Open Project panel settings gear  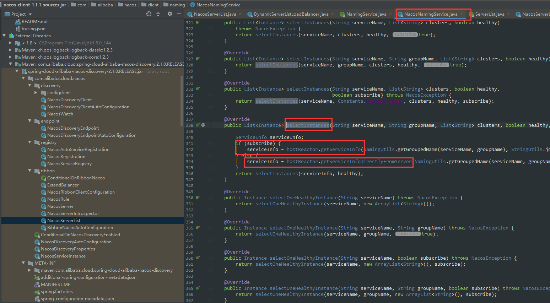coord(170,14)
